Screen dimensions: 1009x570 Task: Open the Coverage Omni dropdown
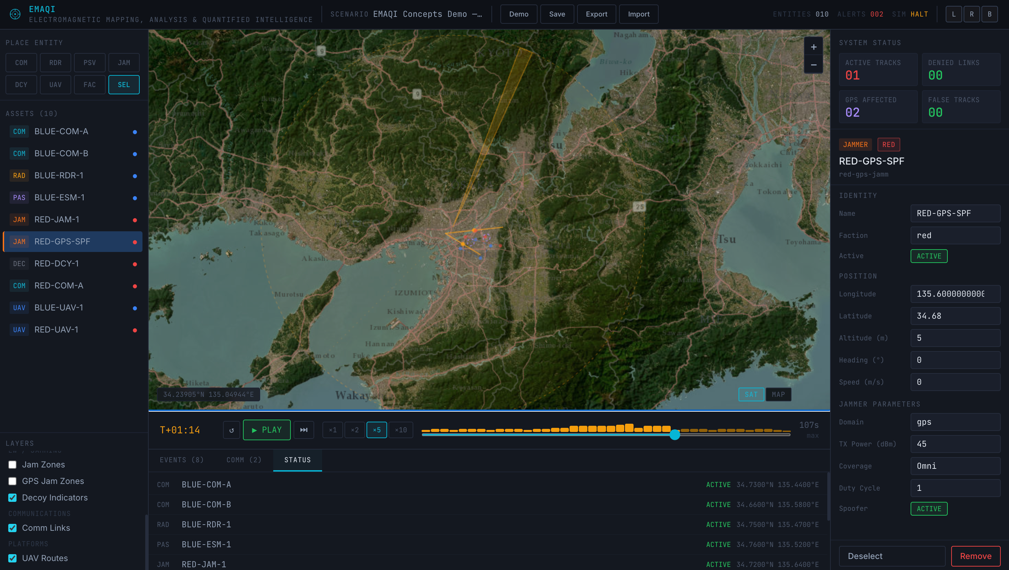pyautogui.click(x=955, y=466)
